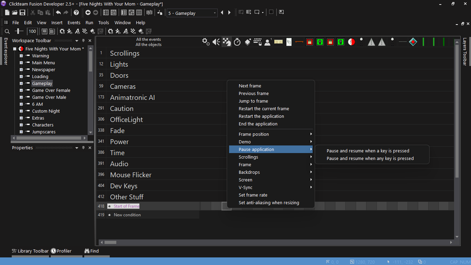Select the 6 AM frame
471x265 pixels.
(x=37, y=104)
